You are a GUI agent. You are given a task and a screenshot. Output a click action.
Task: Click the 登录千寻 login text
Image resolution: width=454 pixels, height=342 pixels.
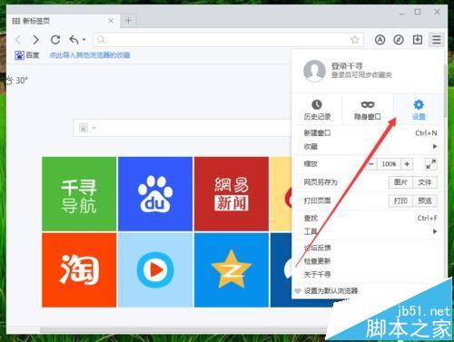pyautogui.click(x=347, y=65)
